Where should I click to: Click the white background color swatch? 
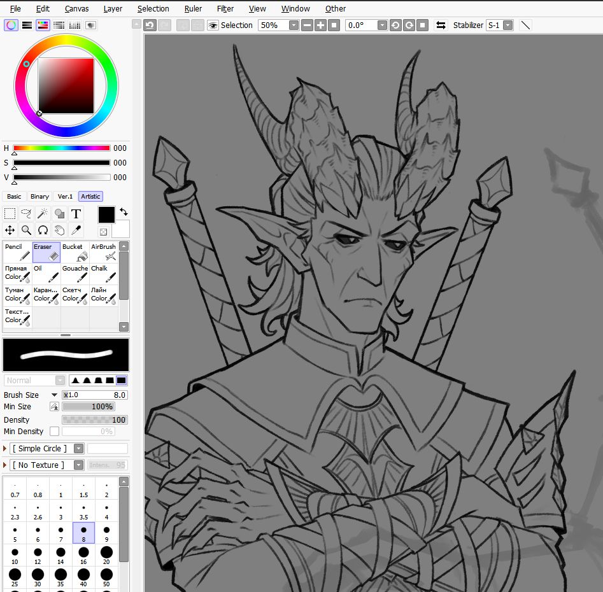point(121,229)
